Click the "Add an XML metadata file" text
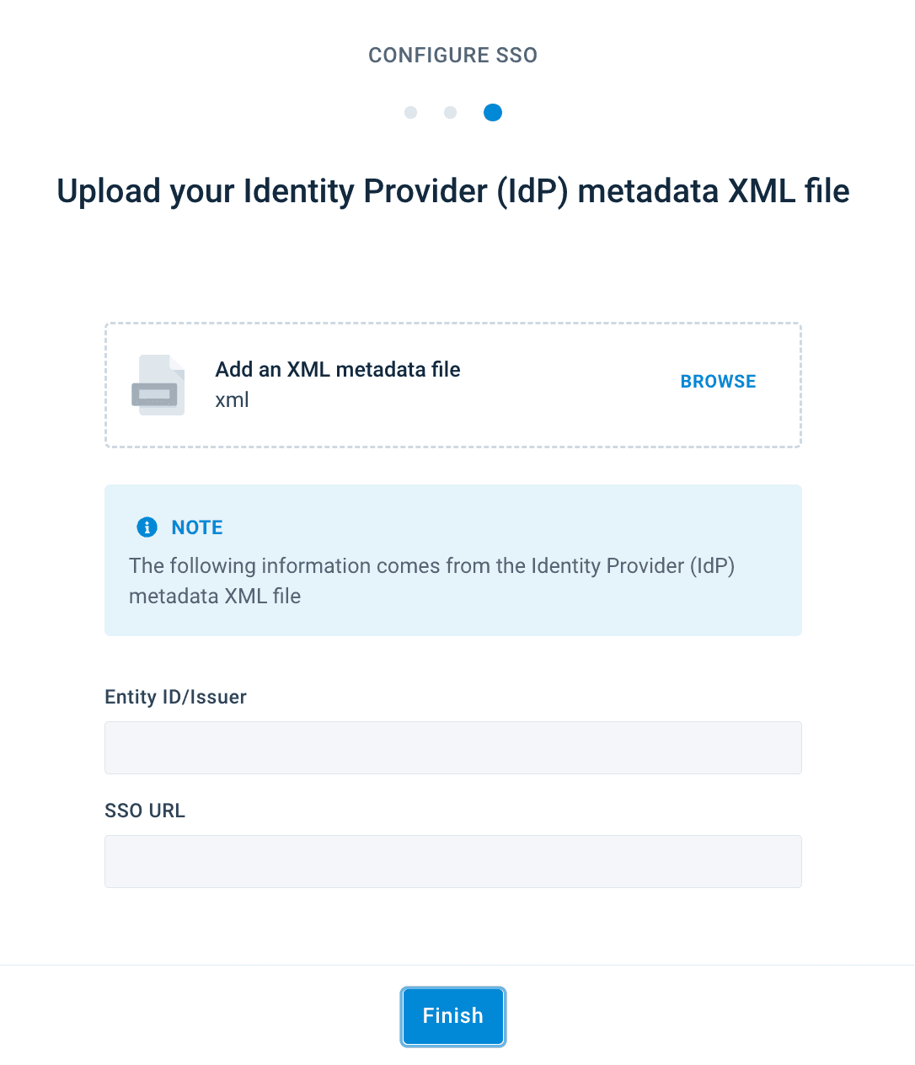The image size is (915, 1065). (338, 369)
